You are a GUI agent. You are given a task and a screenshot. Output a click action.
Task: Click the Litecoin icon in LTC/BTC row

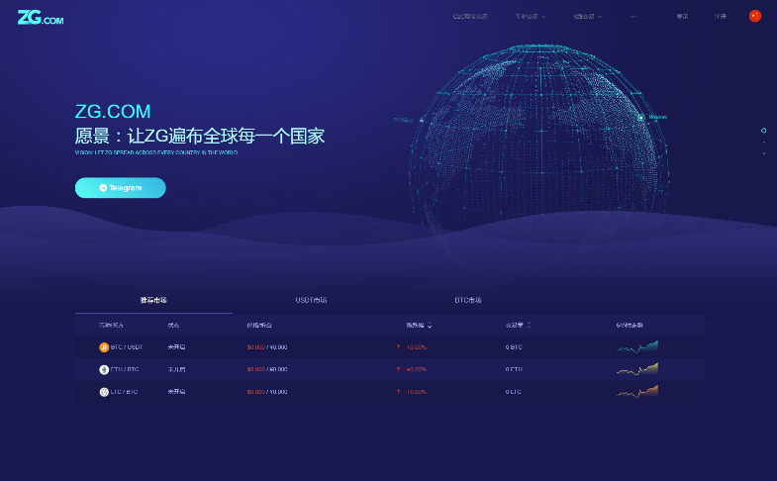point(104,392)
